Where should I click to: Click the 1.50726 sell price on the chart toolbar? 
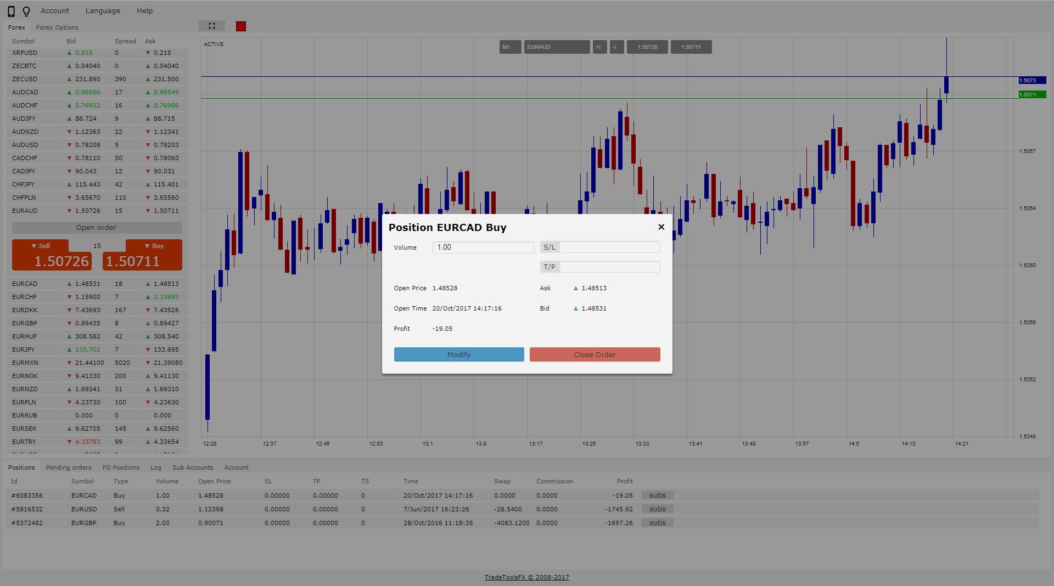point(647,47)
